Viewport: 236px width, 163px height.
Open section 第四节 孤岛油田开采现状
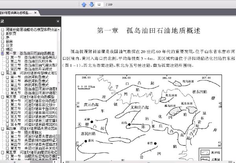(31, 69)
